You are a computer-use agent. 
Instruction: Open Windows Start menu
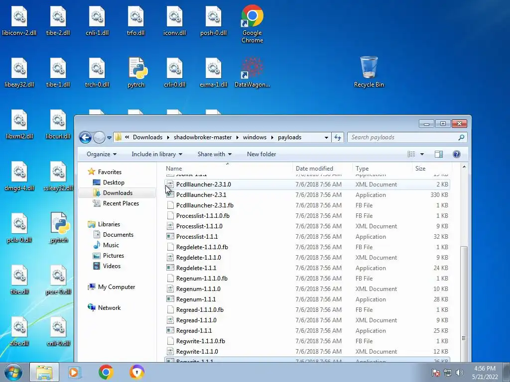tap(13, 372)
